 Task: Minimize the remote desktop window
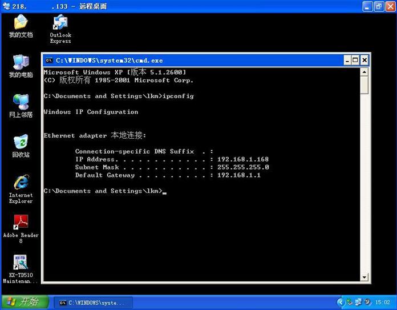[x=367, y=6]
